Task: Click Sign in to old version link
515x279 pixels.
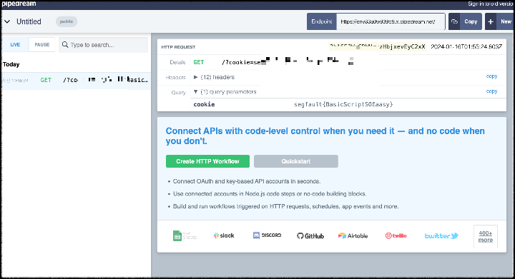Action: tap(491, 4)
